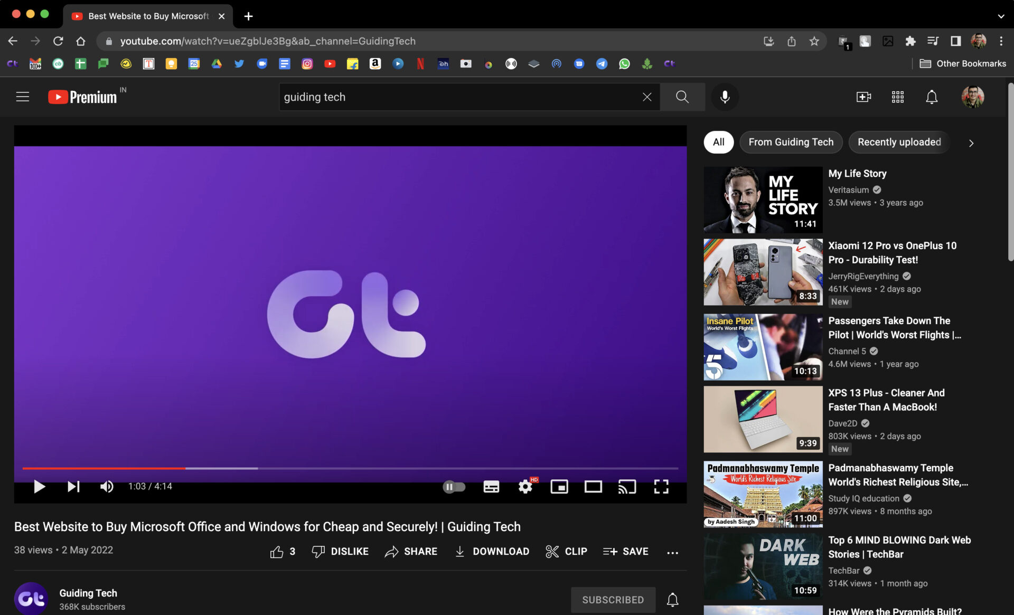Open Other Bookmarks folder
This screenshot has height=615, width=1014.
(x=963, y=64)
